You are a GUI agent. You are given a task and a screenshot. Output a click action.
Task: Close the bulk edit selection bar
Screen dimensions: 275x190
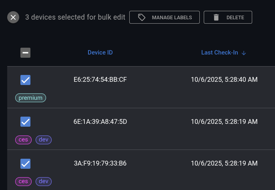point(13,17)
